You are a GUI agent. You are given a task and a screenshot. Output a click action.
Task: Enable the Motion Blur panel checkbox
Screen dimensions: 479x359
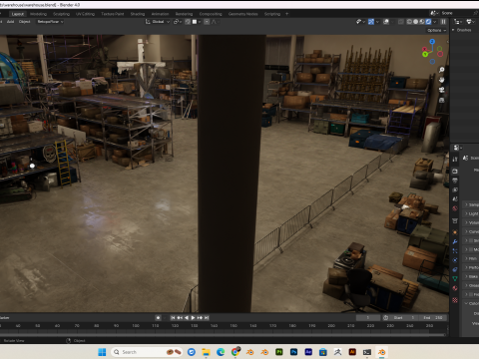click(471, 249)
